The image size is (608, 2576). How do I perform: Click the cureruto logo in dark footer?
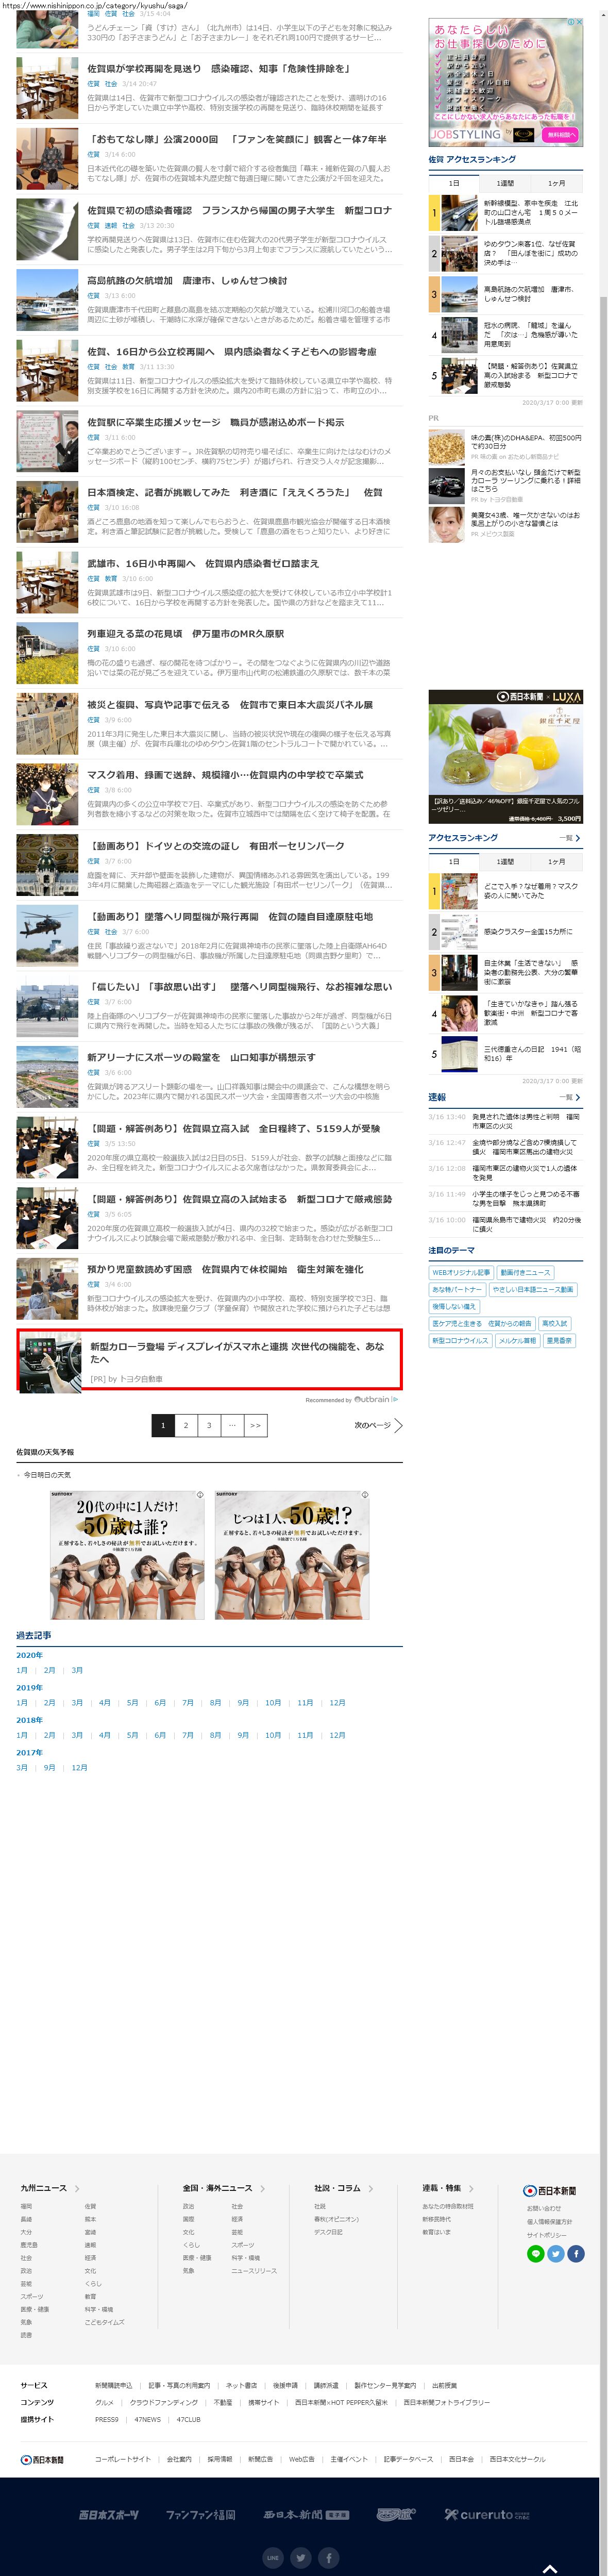point(487,2514)
